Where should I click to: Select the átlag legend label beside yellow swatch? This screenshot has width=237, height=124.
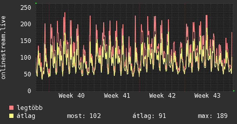coord(26,116)
